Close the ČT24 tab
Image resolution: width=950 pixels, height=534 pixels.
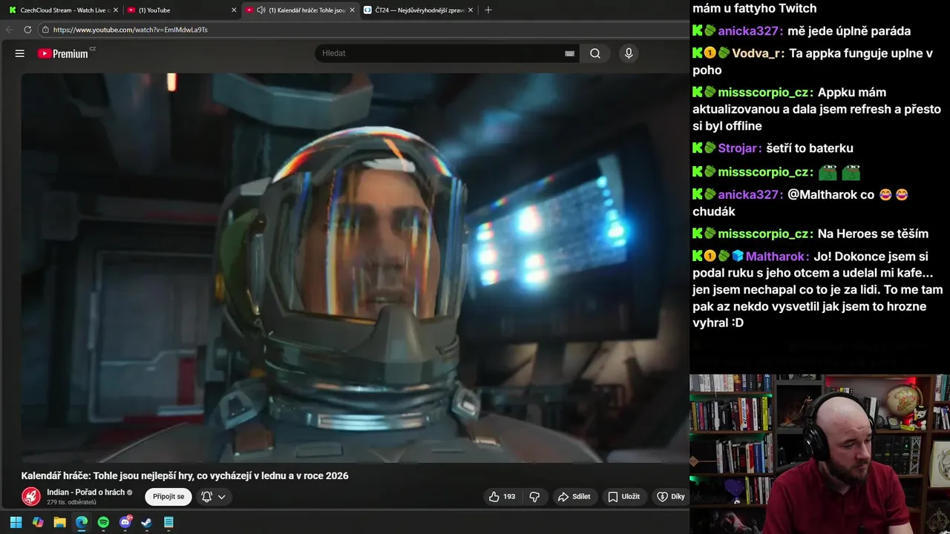coord(471,10)
